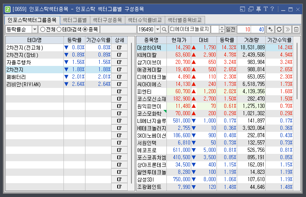Image resolution: width=306 pixels, height=197 pixels.
Task: Open the notepad list icon in toolbar
Action: 296,29
